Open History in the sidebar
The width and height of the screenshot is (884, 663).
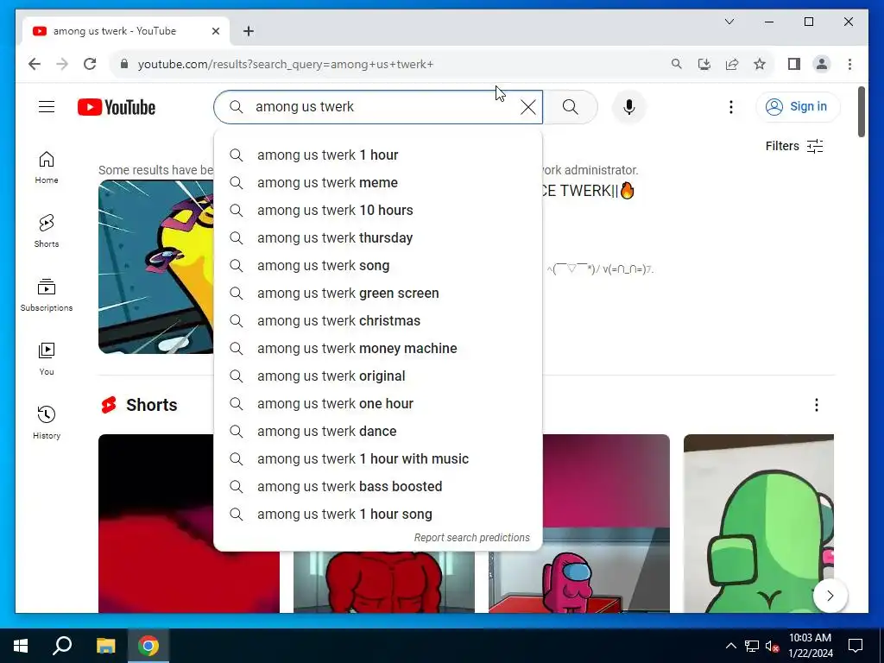point(47,423)
